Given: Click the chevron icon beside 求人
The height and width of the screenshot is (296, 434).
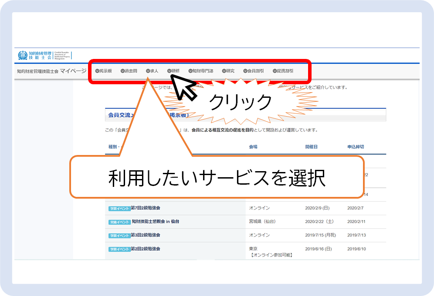Looking at the screenshot, I should point(148,71).
